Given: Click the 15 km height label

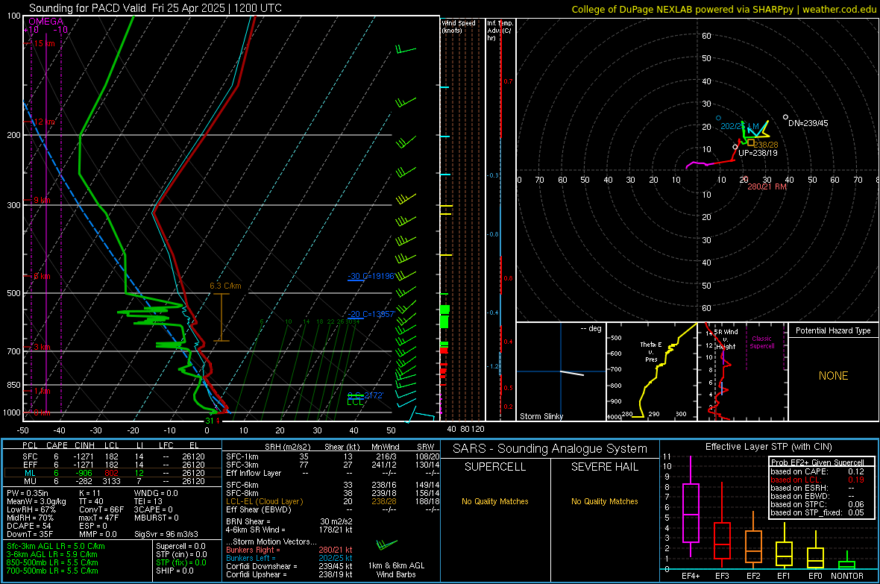Looking at the screenshot, I should click(43, 43).
